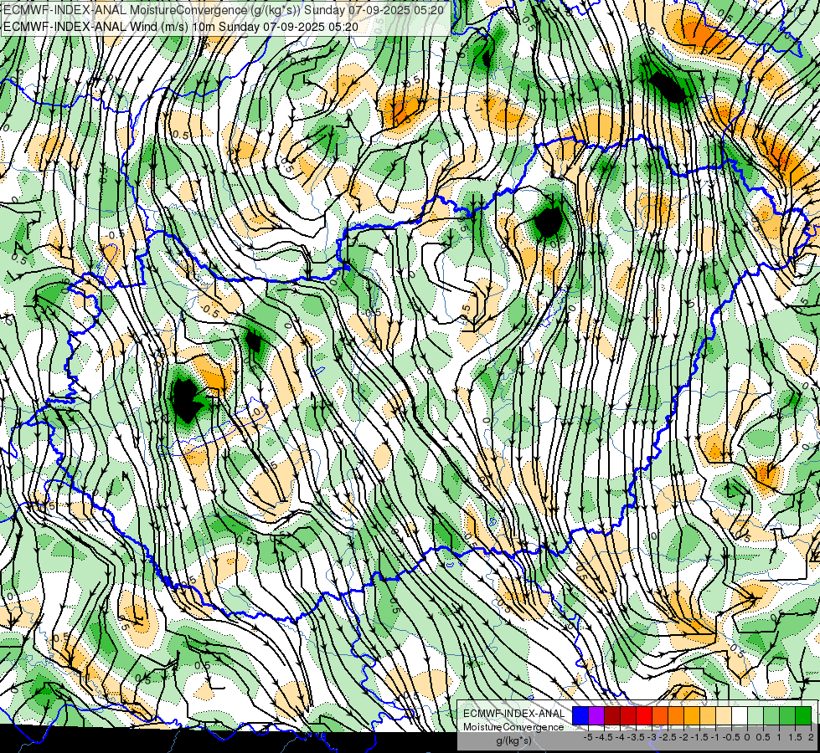820x753 pixels.
Task: Click the legend tick value -3
Action: tap(652, 737)
